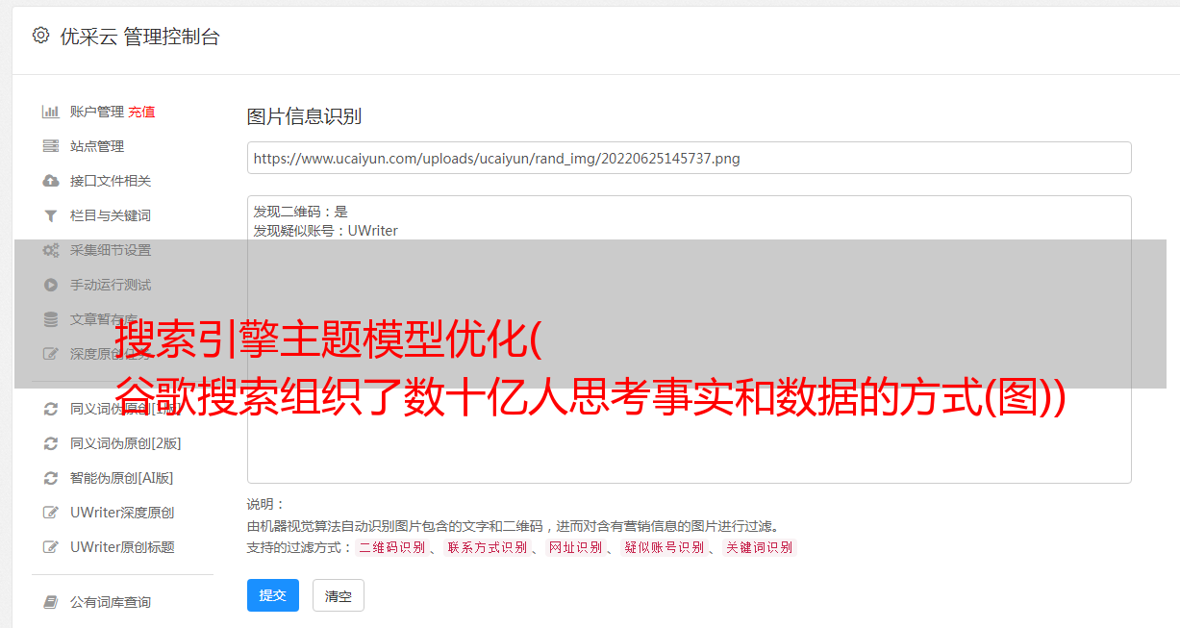Open UWriter原创标题 in the sidebar
1180x628 pixels.
pos(122,547)
